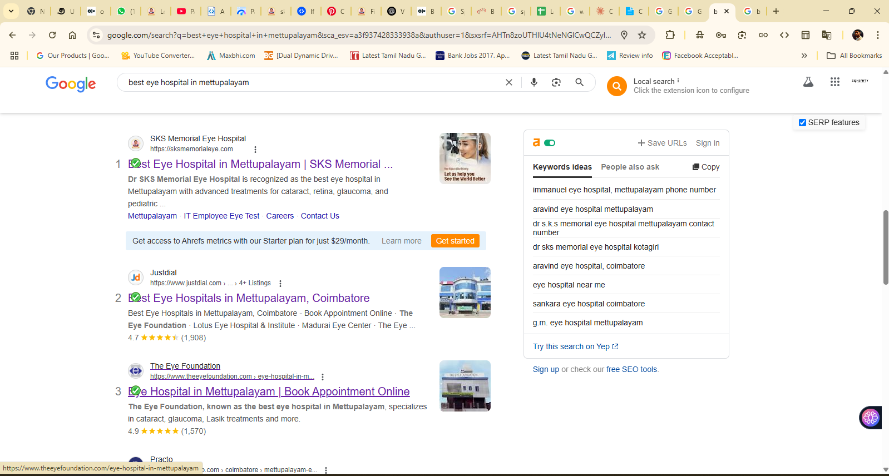Click the Google logo
The height and width of the screenshot is (476, 889).
tap(71, 83)
